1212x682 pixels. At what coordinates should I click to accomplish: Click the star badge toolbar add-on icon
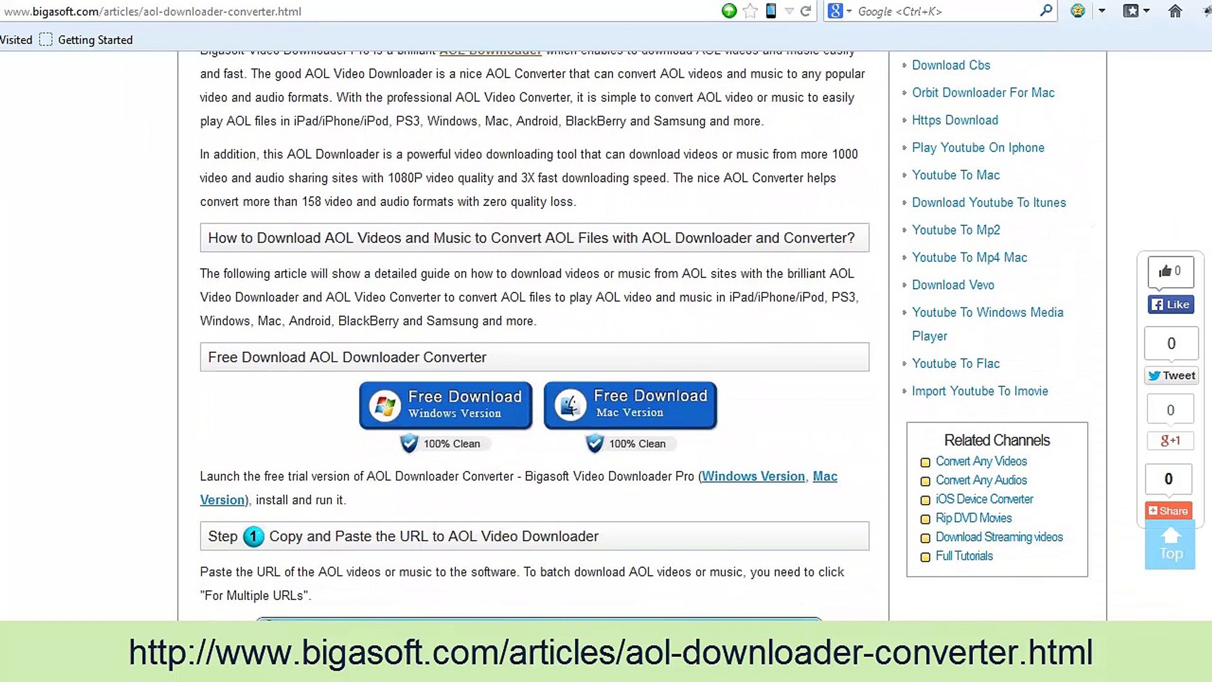click(x=1078, y=11)
